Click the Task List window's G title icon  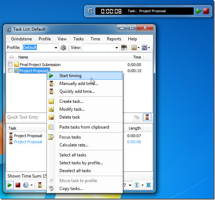(x=9, y=29)
